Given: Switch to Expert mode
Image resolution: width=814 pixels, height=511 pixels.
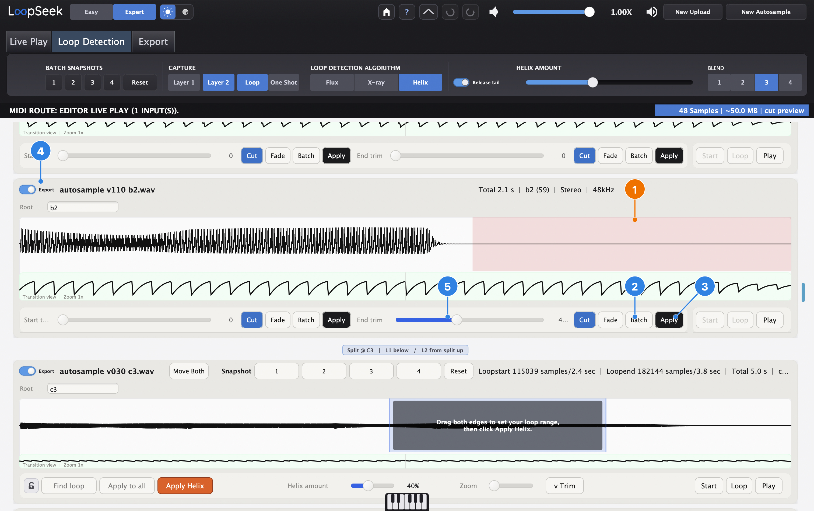Looking at the screenshot, I should tap(135, 12).
